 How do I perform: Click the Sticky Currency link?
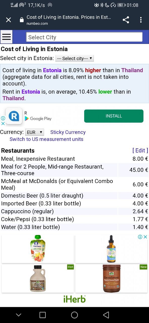click(68, 132)
